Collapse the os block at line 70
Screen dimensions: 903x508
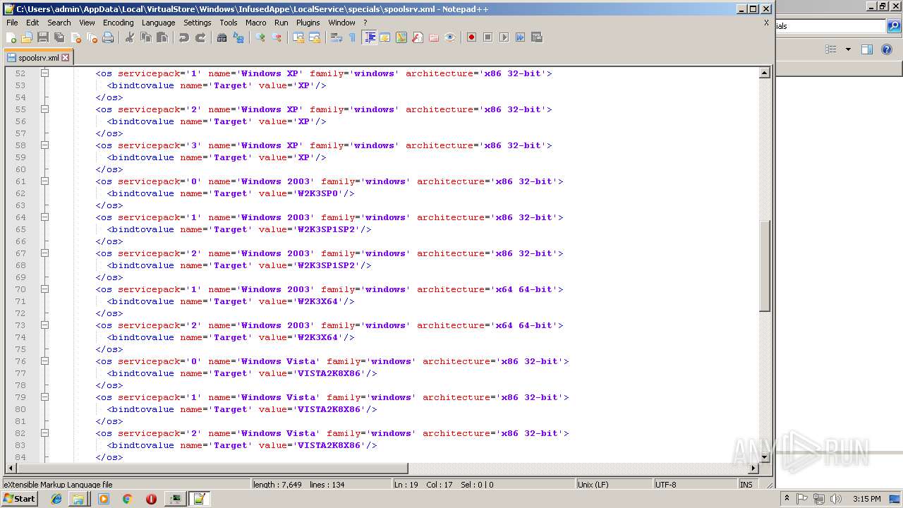coord(44,289)
